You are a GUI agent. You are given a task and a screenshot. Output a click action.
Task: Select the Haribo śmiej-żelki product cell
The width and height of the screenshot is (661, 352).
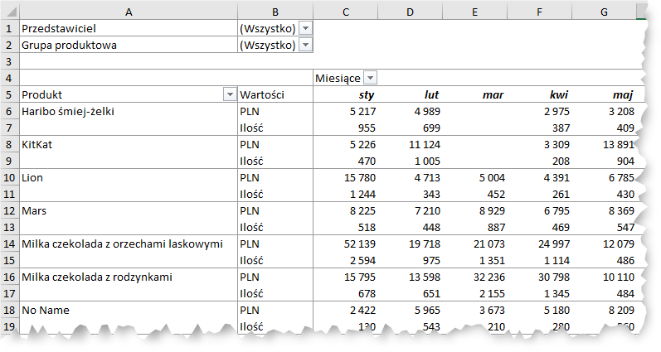click(129, 111)
